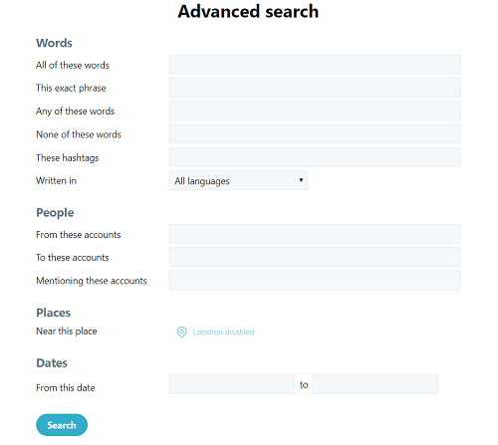
Task: Focus the From these accounts field
Action: (x=315, y=234)
